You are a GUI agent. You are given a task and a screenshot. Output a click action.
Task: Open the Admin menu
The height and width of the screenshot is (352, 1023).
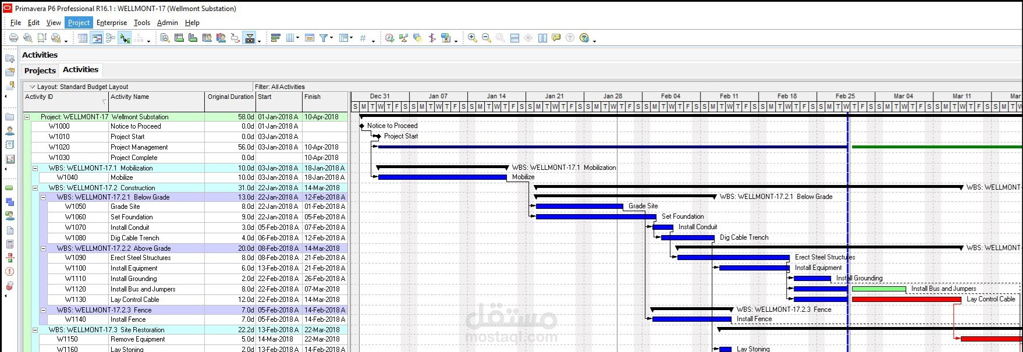coord(168,23)
